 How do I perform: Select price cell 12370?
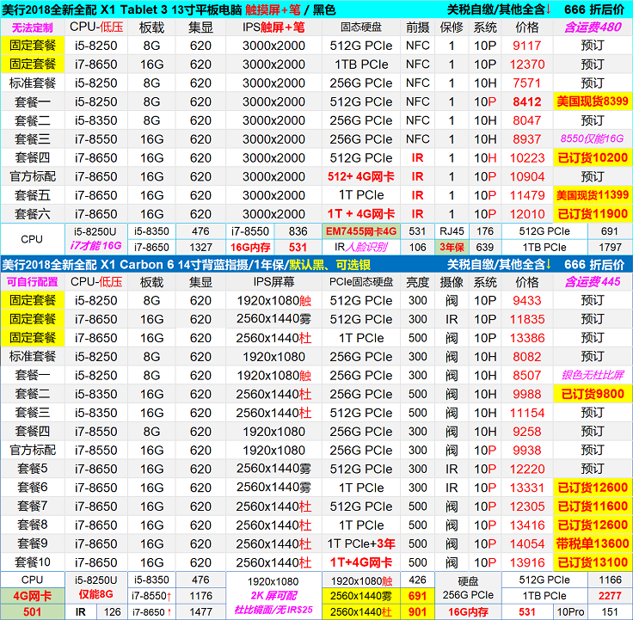[x=527, y=64]
